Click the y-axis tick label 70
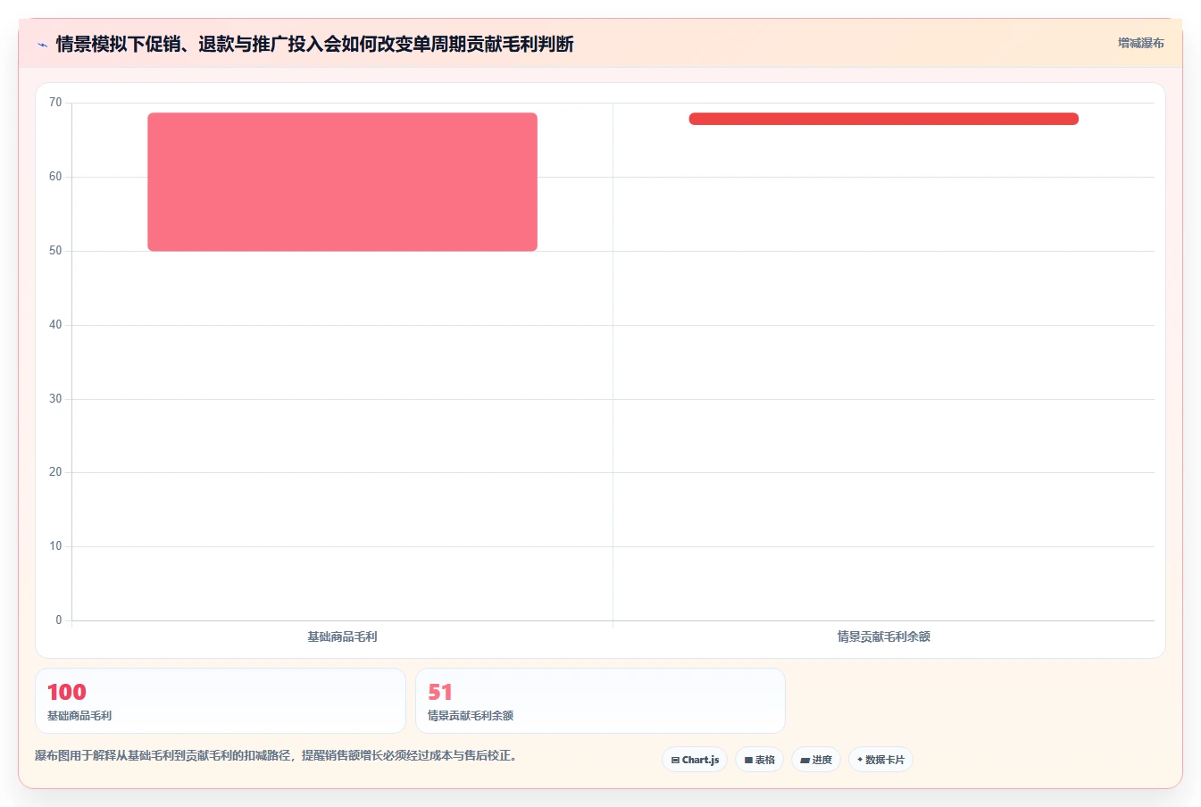Screen dimensions: 1201x807 55,103
